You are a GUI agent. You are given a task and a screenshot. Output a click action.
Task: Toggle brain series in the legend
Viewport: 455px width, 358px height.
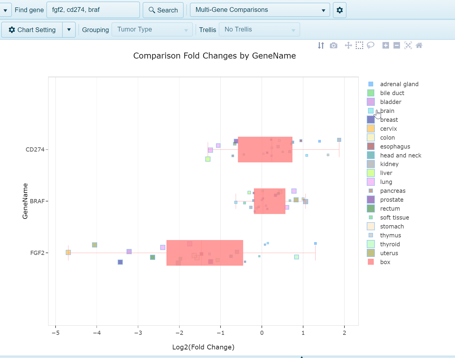(x=387, y=111)
